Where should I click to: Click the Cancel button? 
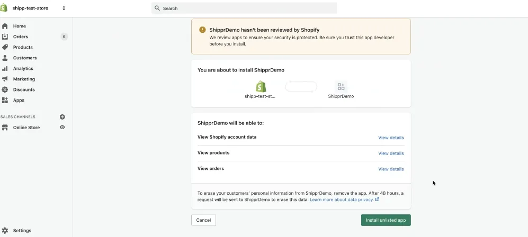[203, 220]
